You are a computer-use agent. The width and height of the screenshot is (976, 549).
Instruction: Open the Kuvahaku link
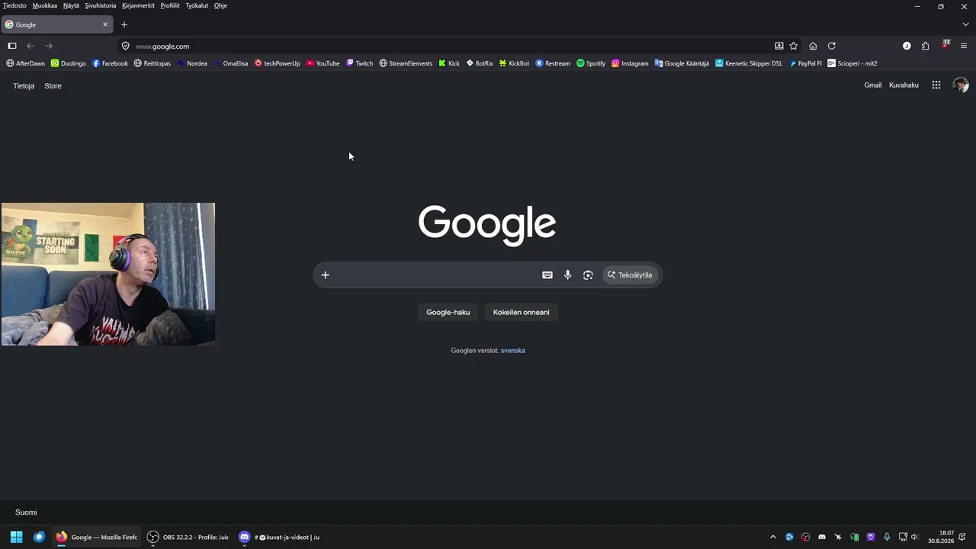click(x=904, y=85)
